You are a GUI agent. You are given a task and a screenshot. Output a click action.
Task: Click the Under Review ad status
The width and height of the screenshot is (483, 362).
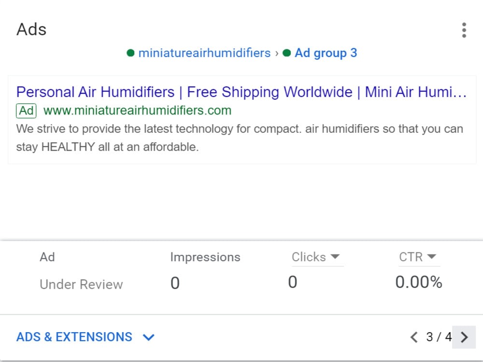pyautogui.click(x=81, y=284)
